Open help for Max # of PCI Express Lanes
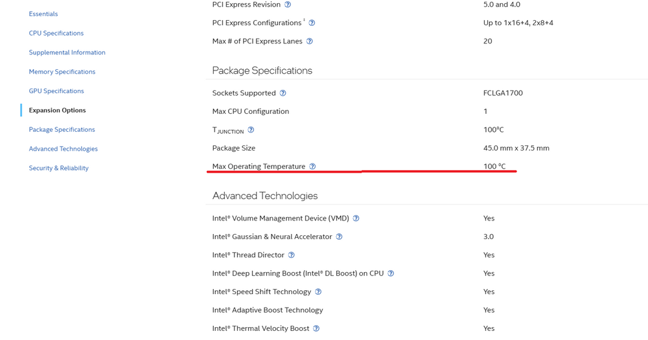The height and width of the screenshot is (340, 648). [x=309, y=41]
